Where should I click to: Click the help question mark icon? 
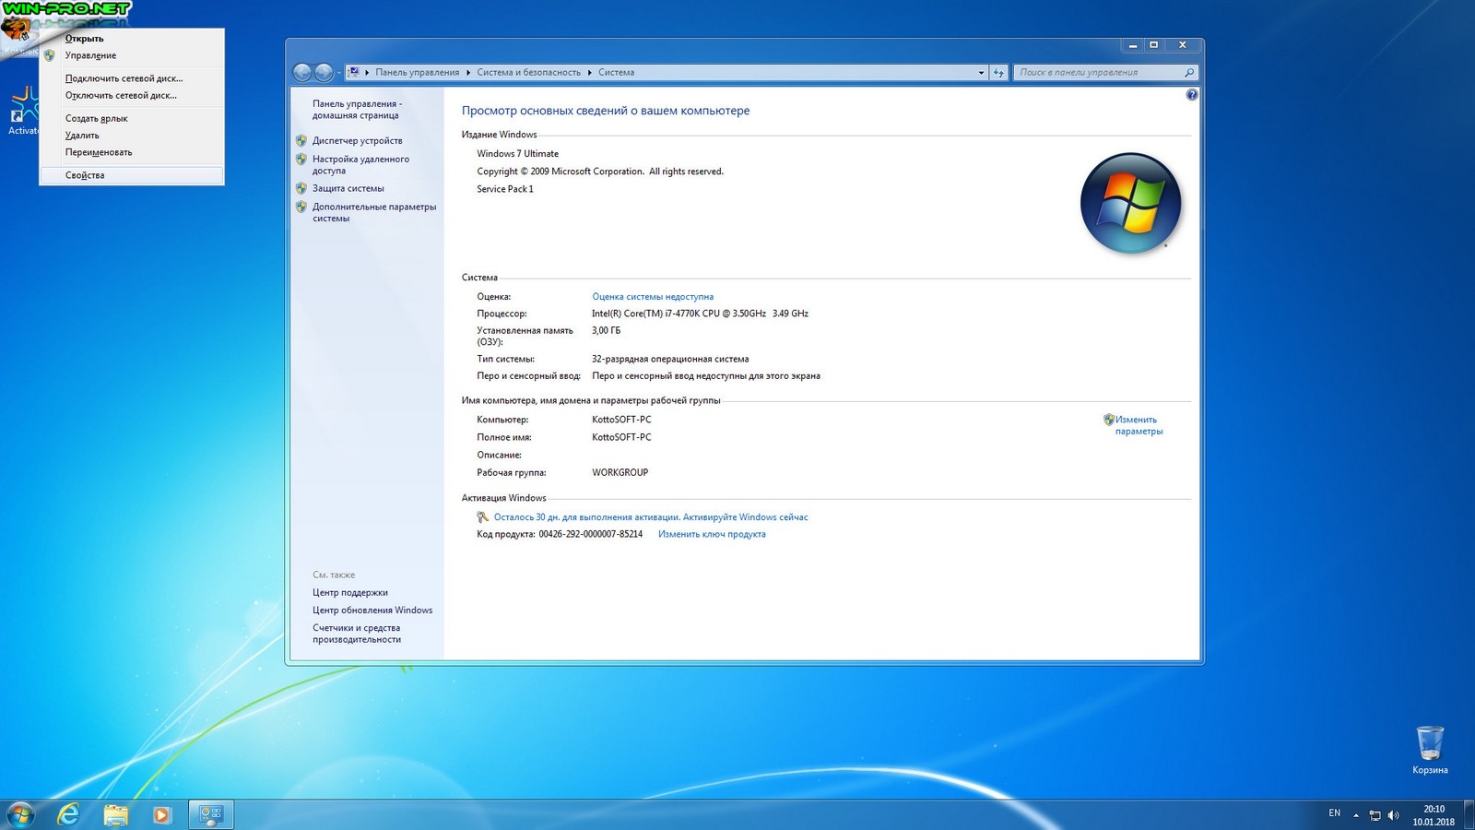pyautogui.click(x=1191, y=95)
